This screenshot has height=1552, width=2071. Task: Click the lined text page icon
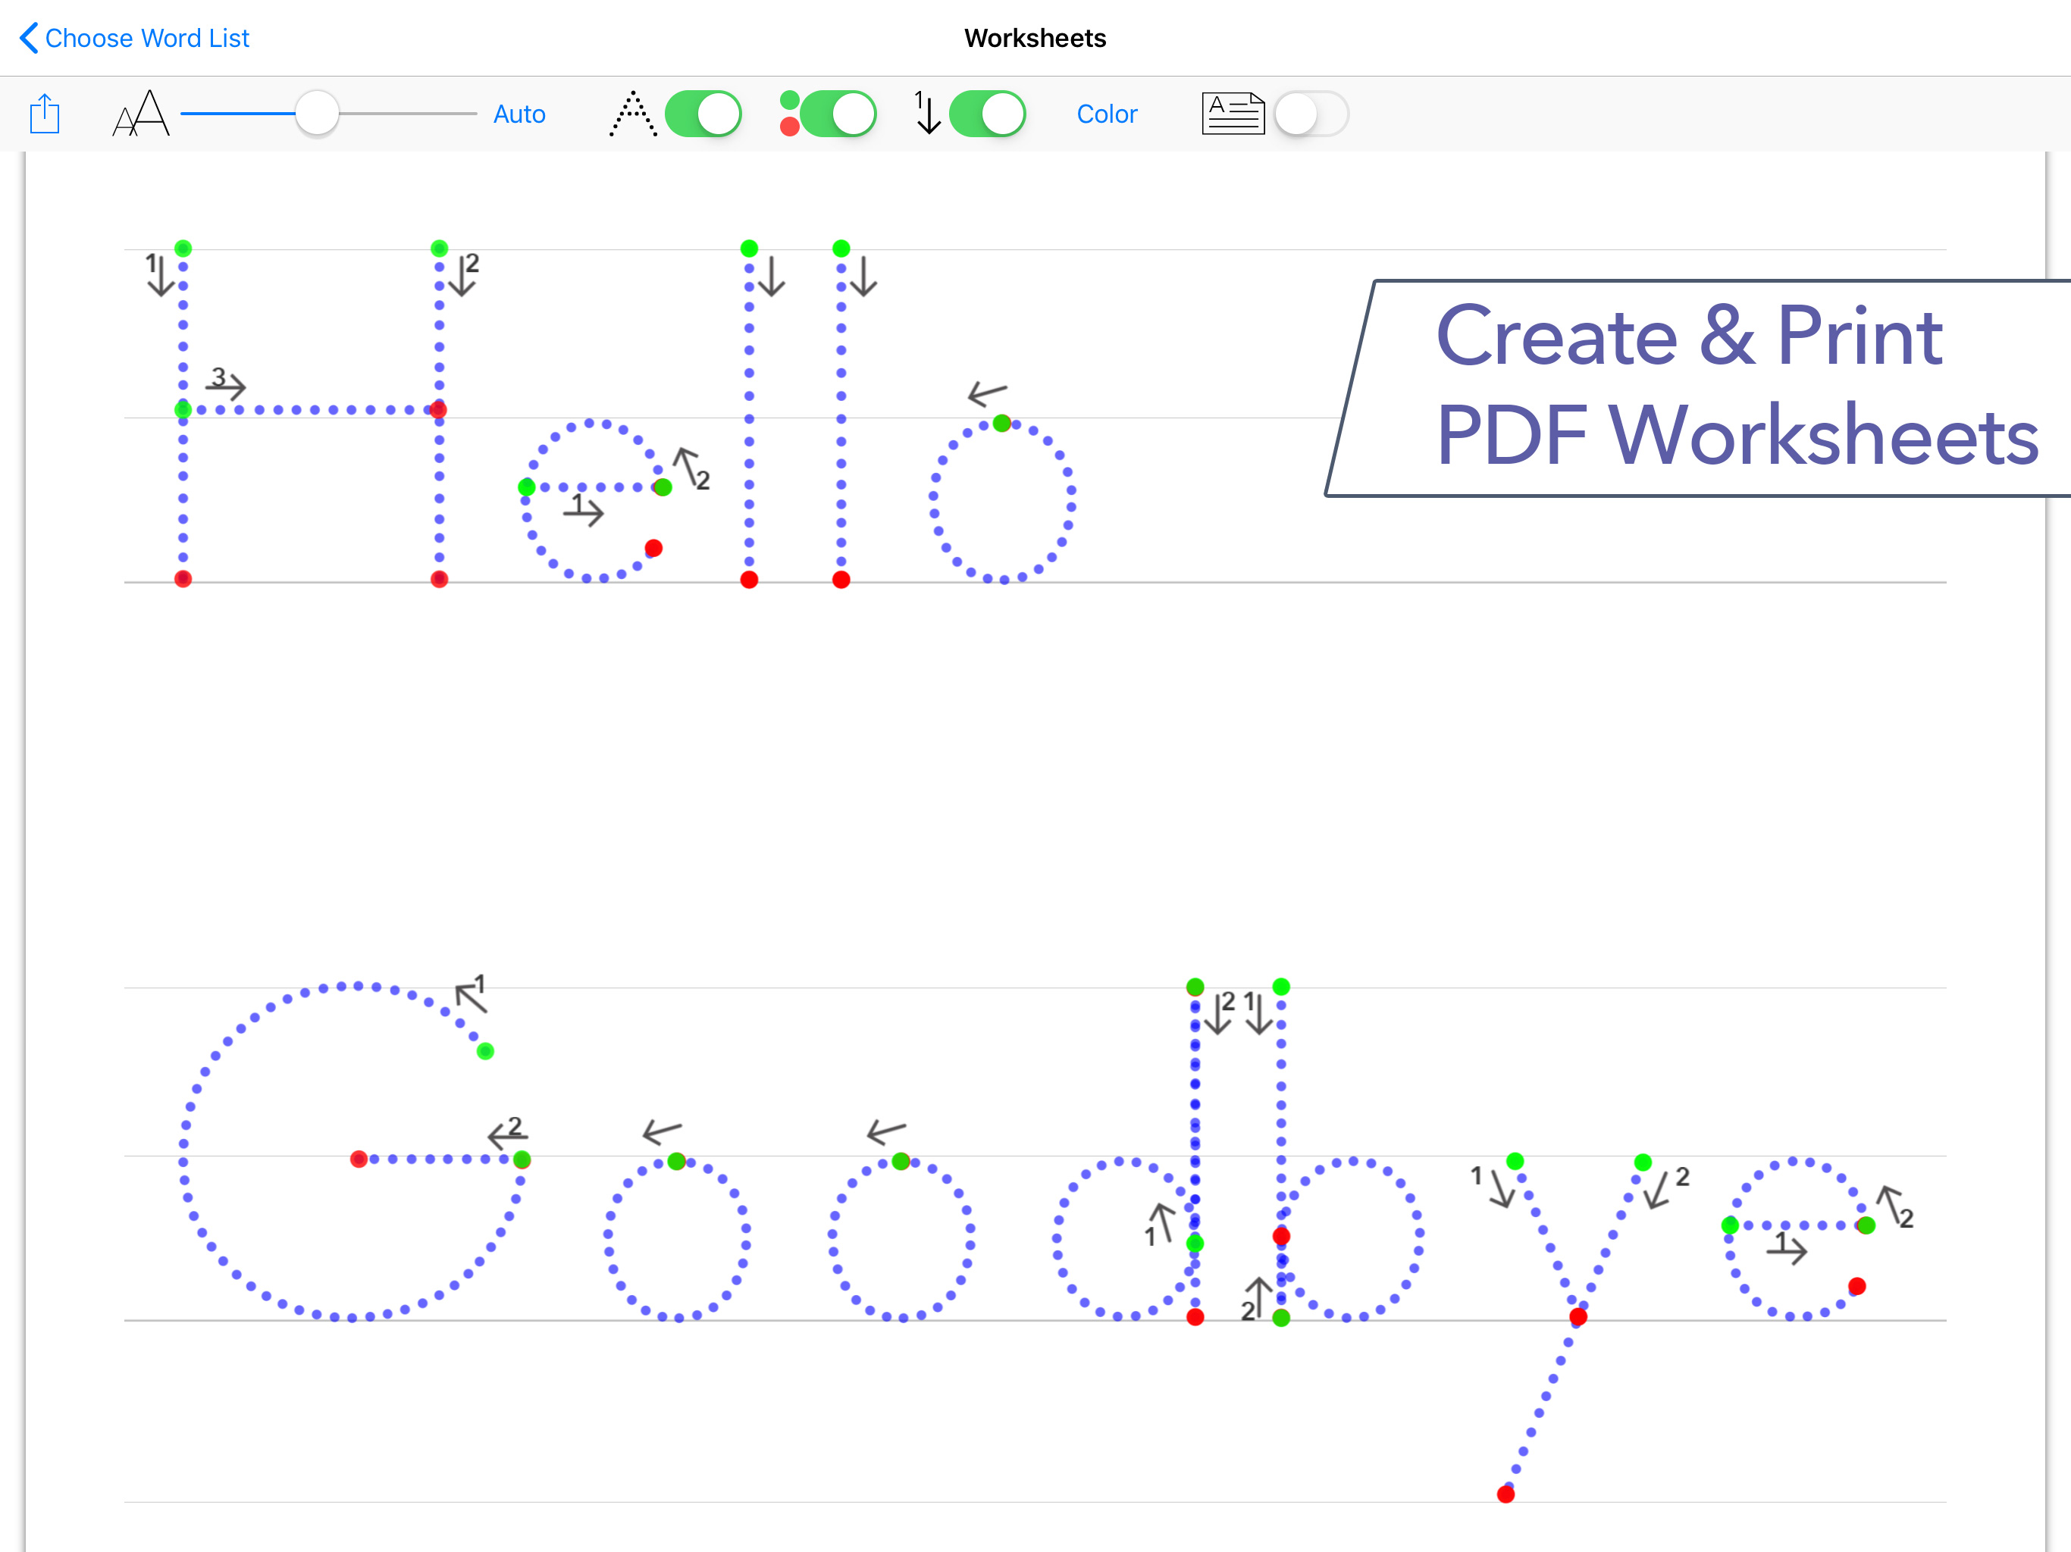[1232, 114]
